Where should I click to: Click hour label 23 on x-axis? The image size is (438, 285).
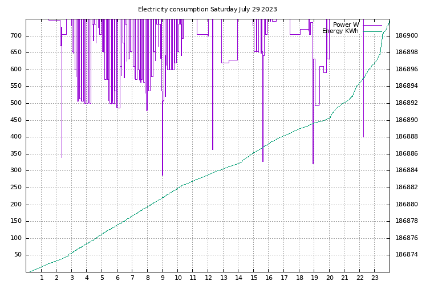point(375,278)
